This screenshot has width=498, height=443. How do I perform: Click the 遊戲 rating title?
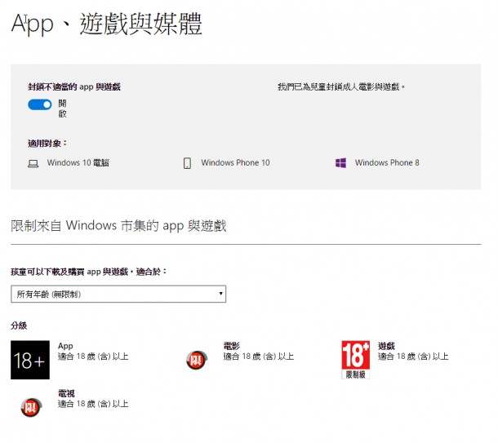(x=386, y=346)
